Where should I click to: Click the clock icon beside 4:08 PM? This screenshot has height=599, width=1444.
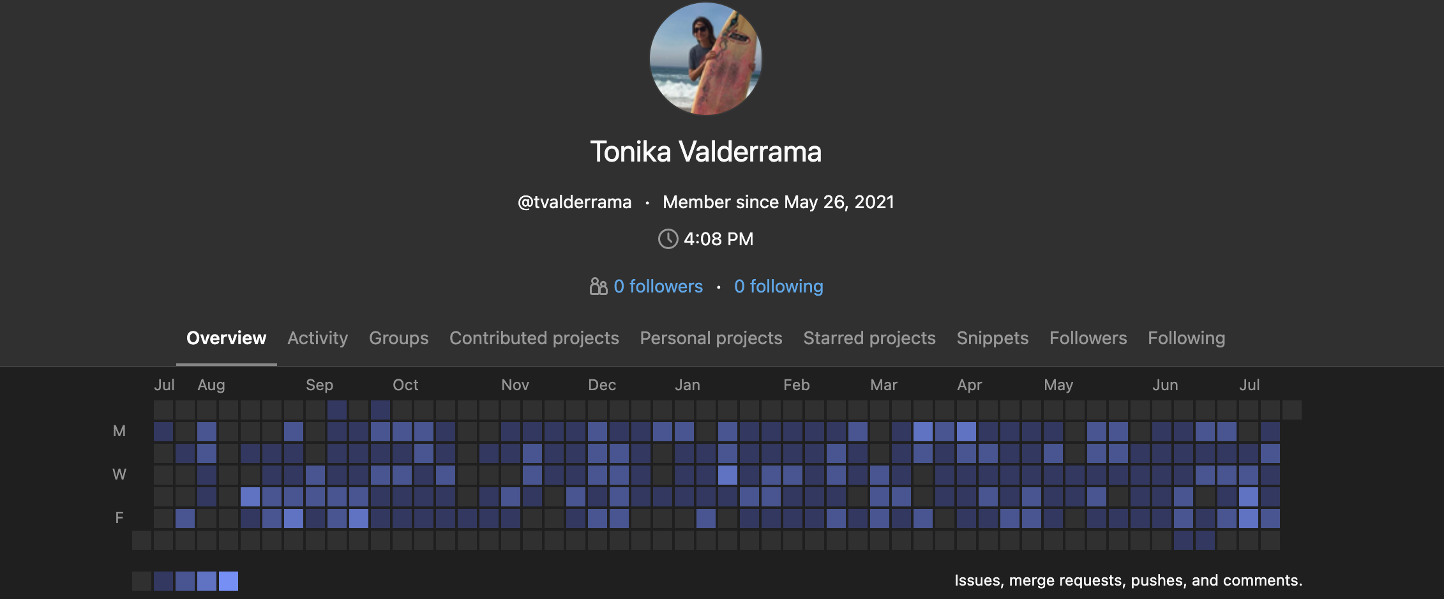pyautogui.click(x=668, y=239)
